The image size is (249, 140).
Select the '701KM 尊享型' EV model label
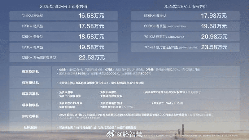[x=155, y=37]
